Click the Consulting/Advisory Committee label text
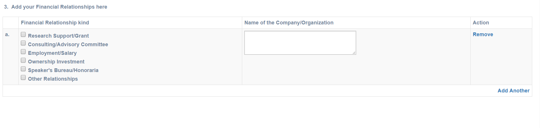Viewport: 540px width, 128px height. click(x=68, y=44)
